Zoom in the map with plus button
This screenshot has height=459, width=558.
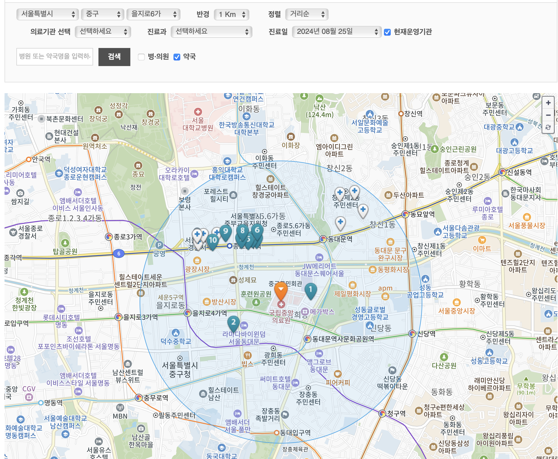pos(548,103)
